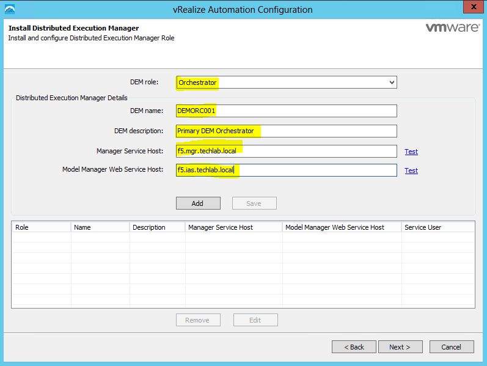Click the Remove button
The width and height of the screenshot is (487, 366).
click(198, 320)
